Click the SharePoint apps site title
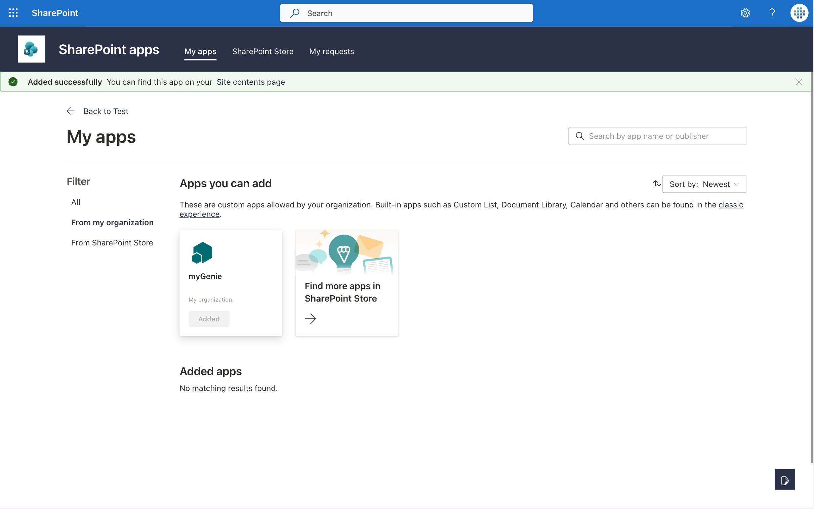 coord(109,49)
